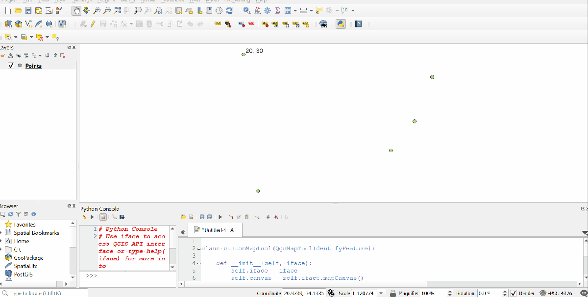
Task: Select PostGIS in Browser panel
Action: [23, 274]
